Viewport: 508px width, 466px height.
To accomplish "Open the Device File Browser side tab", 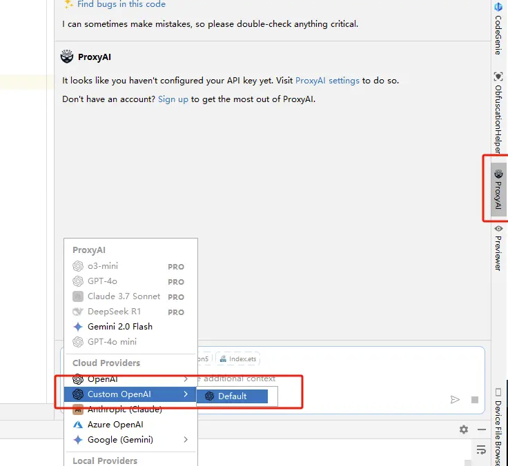I will pyautogui.click(x=498, y=427).
